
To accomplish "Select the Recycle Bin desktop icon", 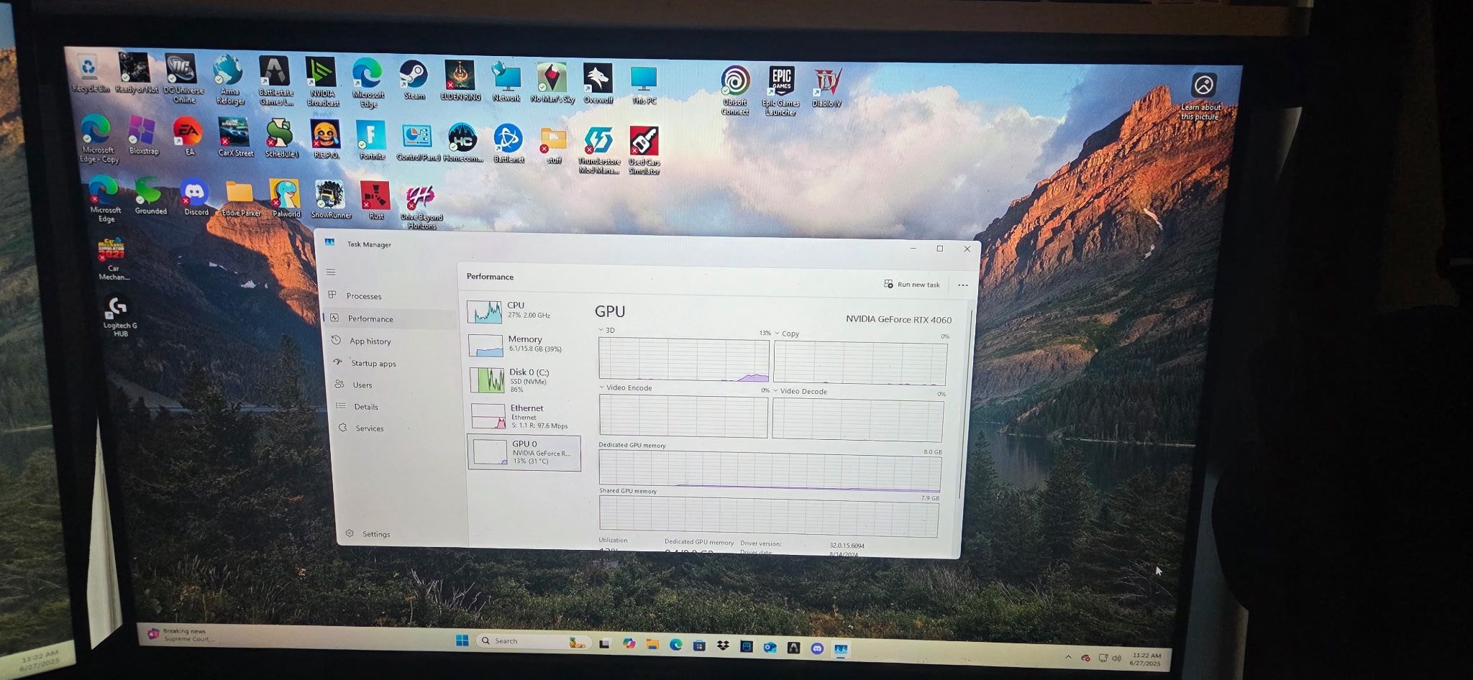I will point(90,74).
